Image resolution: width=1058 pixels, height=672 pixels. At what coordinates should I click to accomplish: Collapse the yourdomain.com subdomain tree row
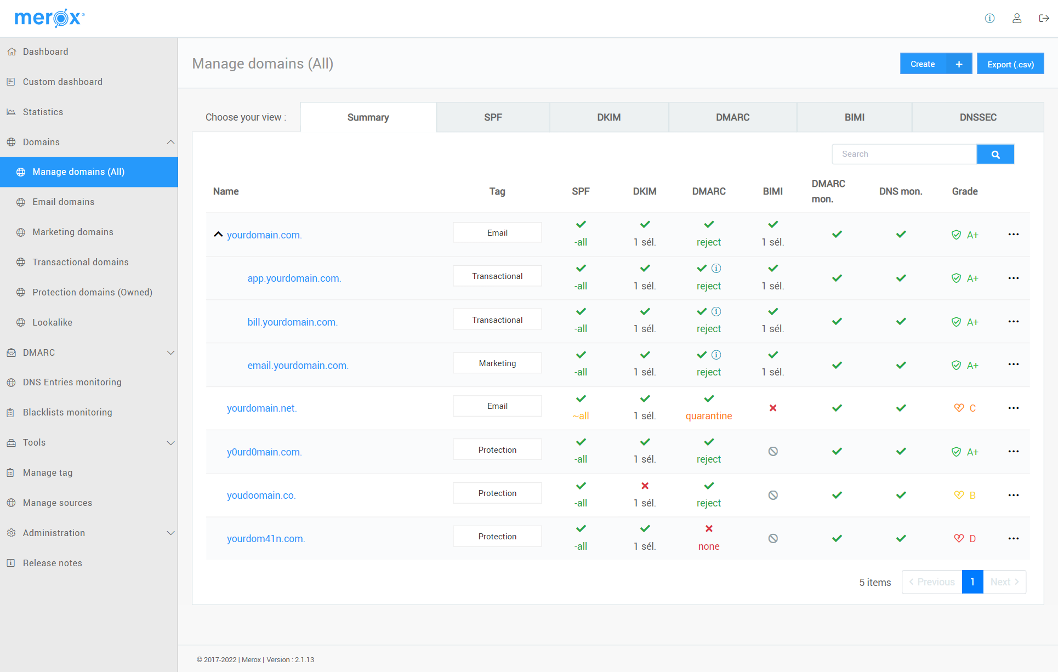point(218,234)
